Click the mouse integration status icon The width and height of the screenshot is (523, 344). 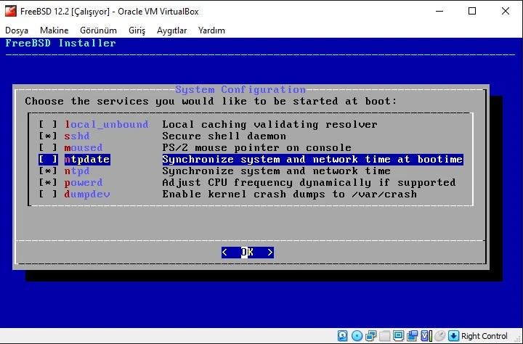tap(440, 336)
